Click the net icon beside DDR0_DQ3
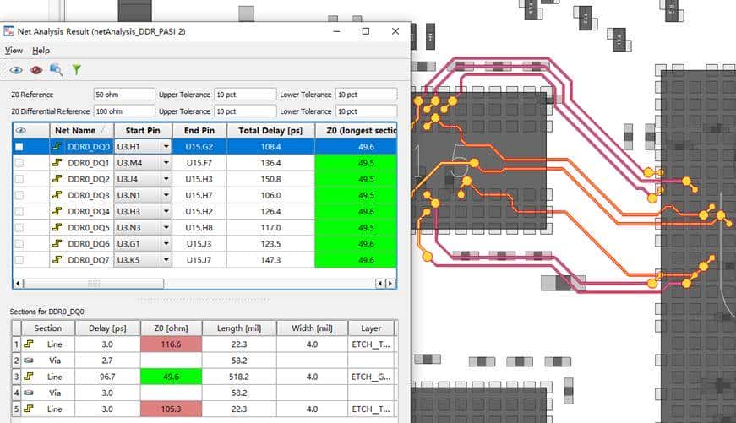Viewport: 736px width, 423px height. coord(57,195)
